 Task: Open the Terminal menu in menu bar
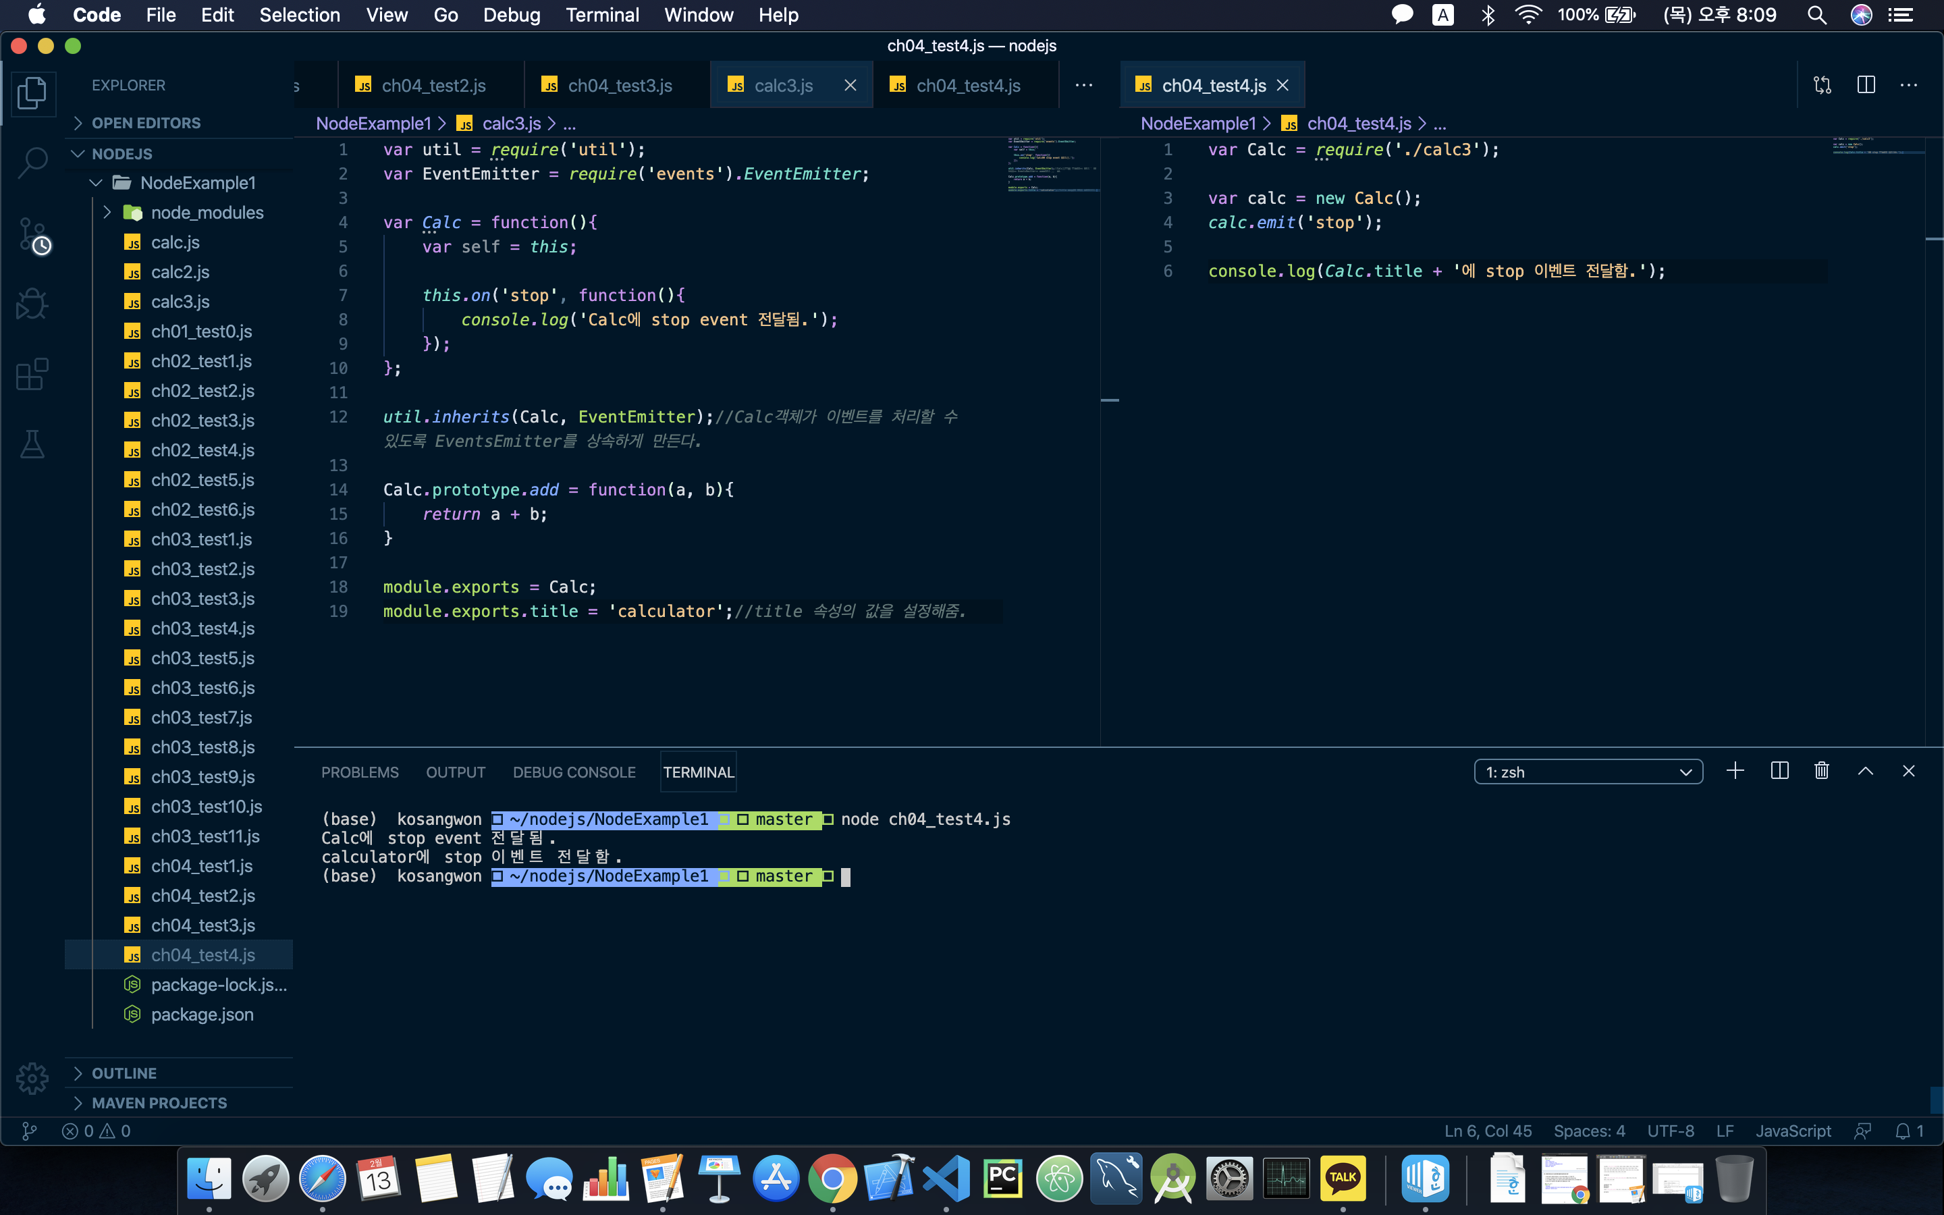tap(601, 14)
